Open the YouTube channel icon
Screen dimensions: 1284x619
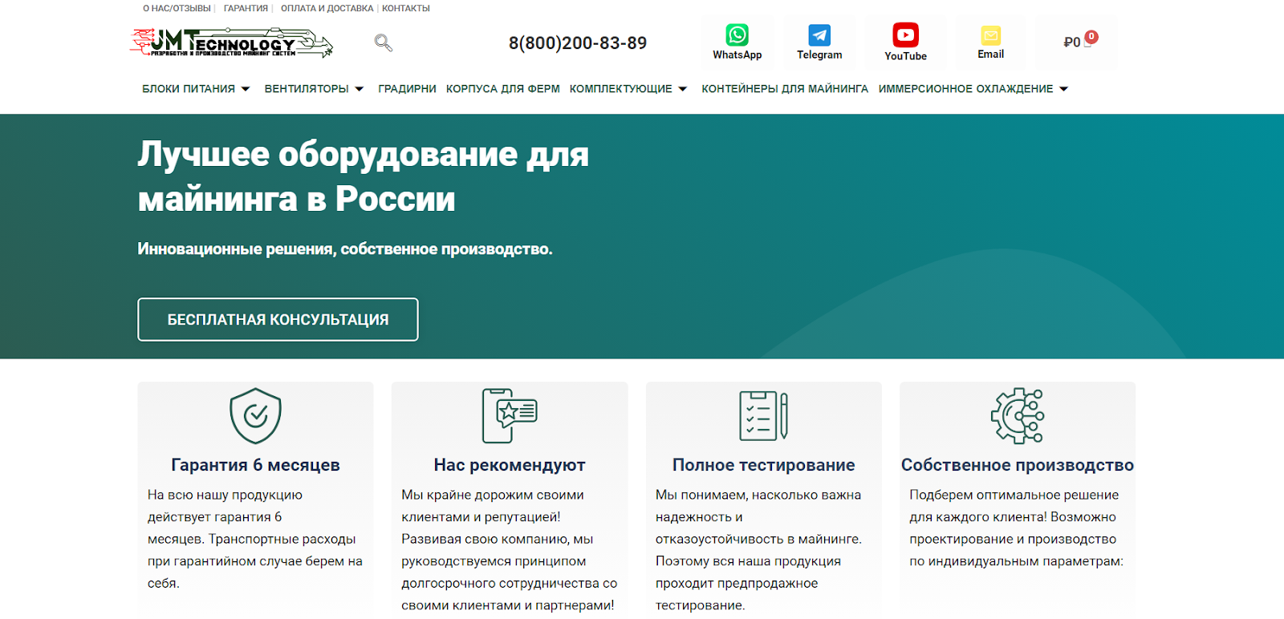[905, 35]
